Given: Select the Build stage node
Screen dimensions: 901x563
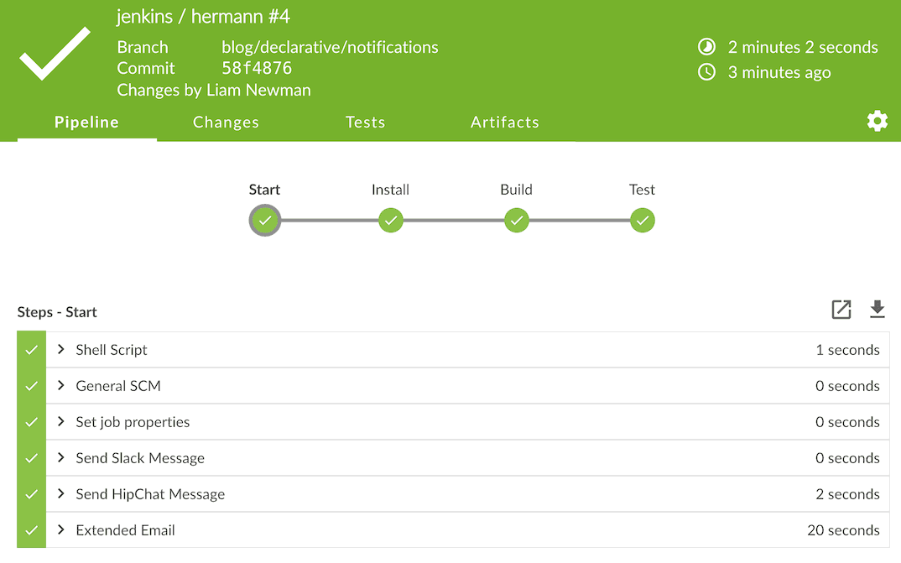Looking at the screenshot, I should [517, 220].
